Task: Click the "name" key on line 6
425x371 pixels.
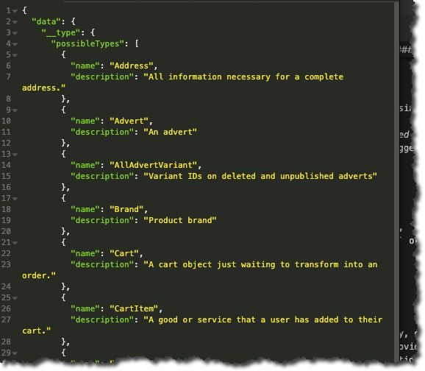Action: (85, 66)
